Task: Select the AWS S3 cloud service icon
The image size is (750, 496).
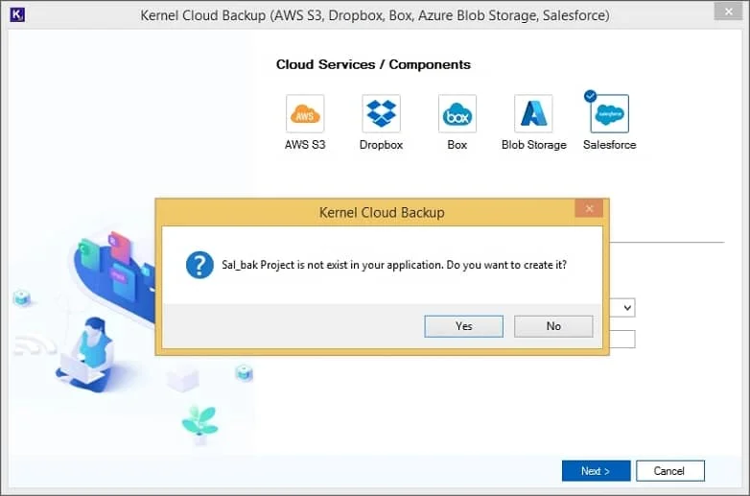Action: (305, 113)
